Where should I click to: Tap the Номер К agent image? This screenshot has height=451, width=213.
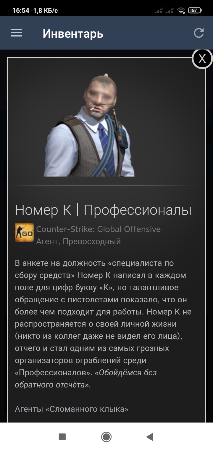89,125
